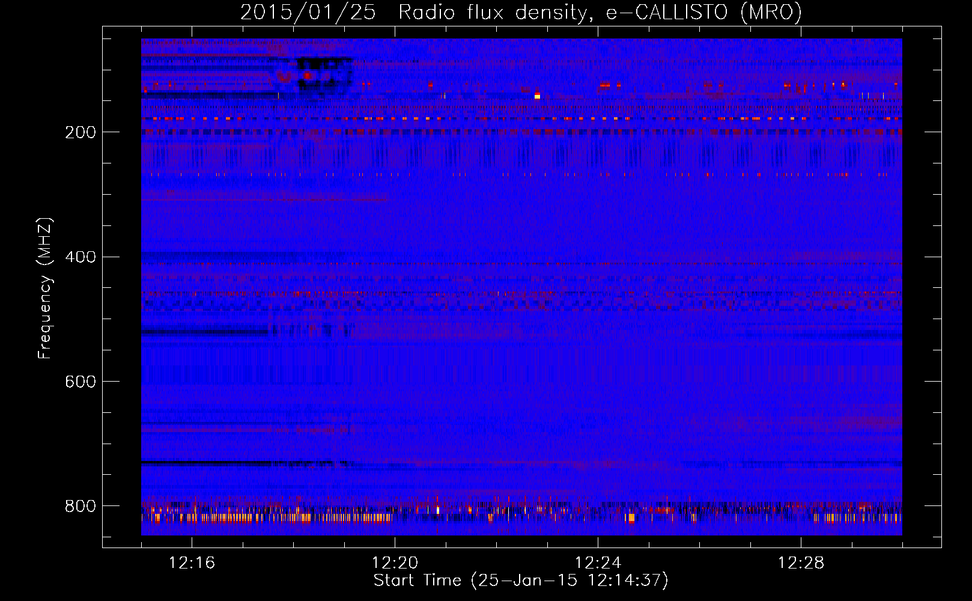Viewport: 972px width, 601px height.
Task: Click the '12:28' time tick label
Action: 801,563
